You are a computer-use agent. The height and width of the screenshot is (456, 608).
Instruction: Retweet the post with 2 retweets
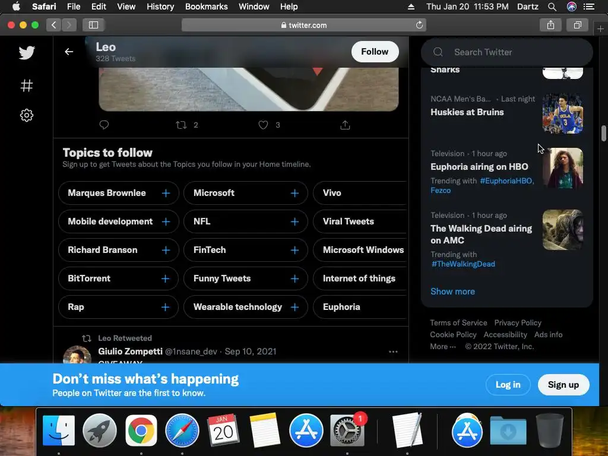click(x=181, y=125)
